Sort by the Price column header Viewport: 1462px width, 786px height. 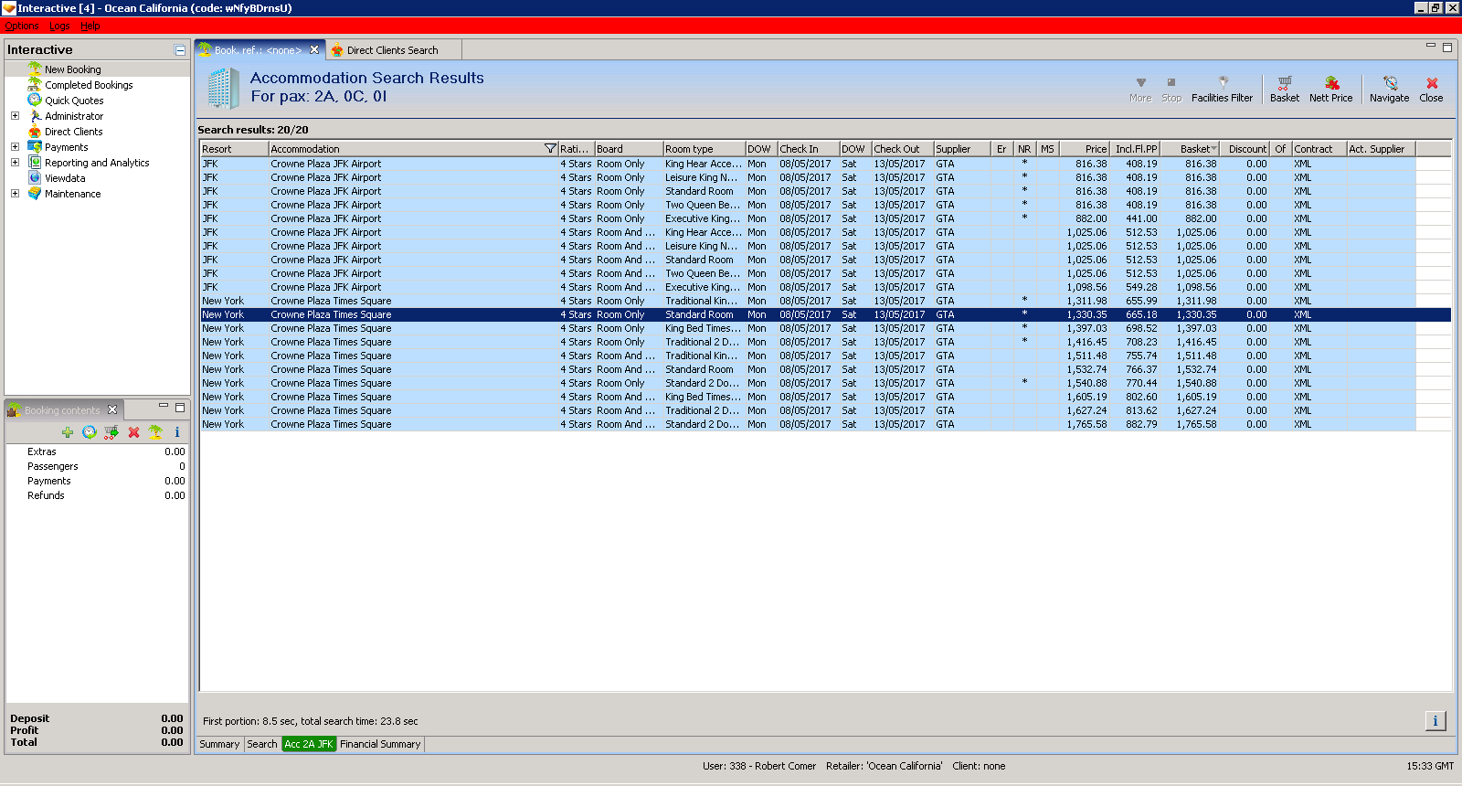pyautogui.click(x=1085, y=149)
